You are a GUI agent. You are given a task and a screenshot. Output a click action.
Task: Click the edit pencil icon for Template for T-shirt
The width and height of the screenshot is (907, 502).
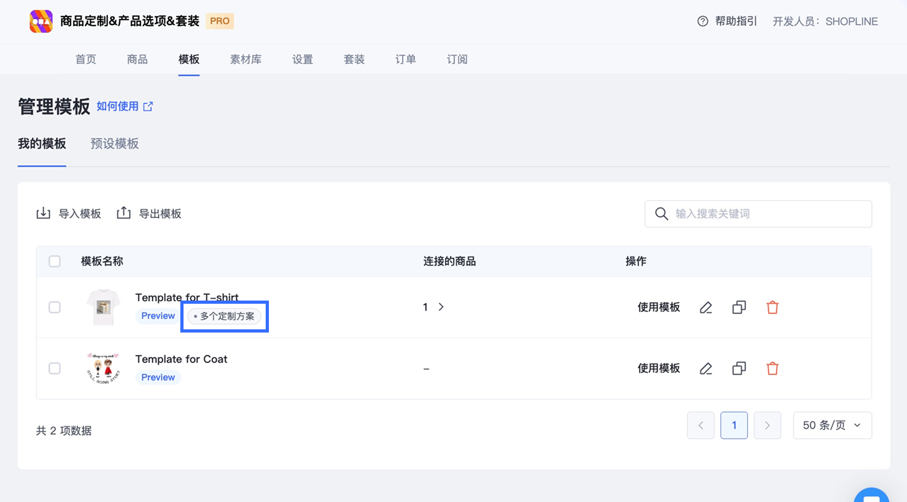click(x=706, y=307)
